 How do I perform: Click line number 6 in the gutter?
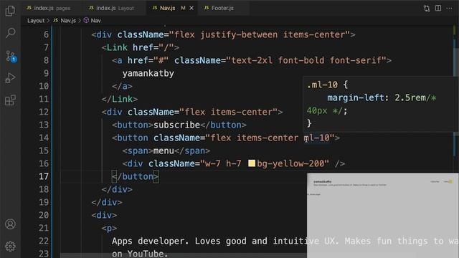tap(46, 34)
